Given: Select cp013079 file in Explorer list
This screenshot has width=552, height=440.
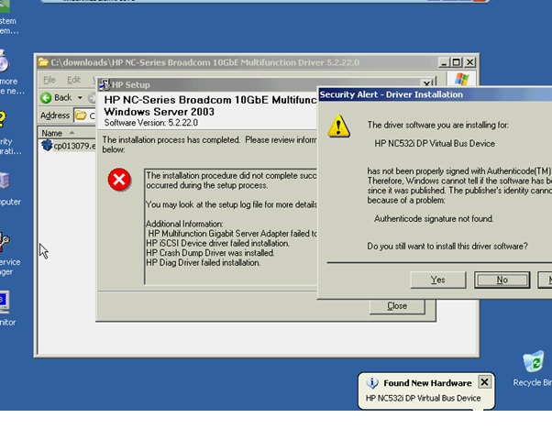Looking at the screenshot, I should pyautogui.click(x=69, y=146).
